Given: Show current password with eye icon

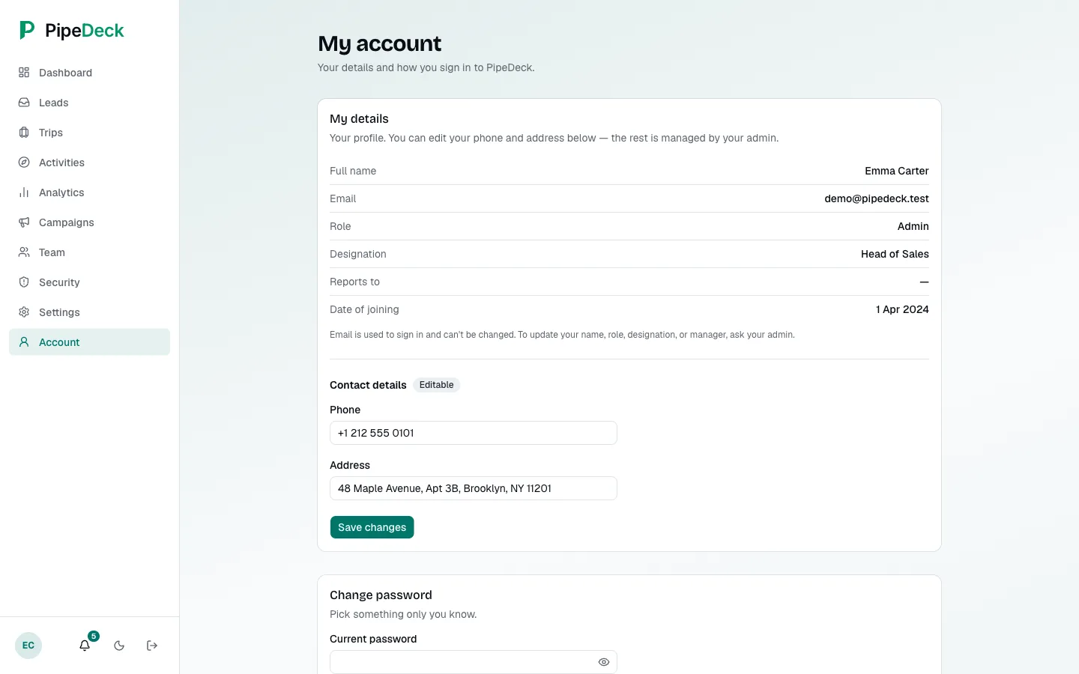Looking at the screenshot, I should [604, 662].
